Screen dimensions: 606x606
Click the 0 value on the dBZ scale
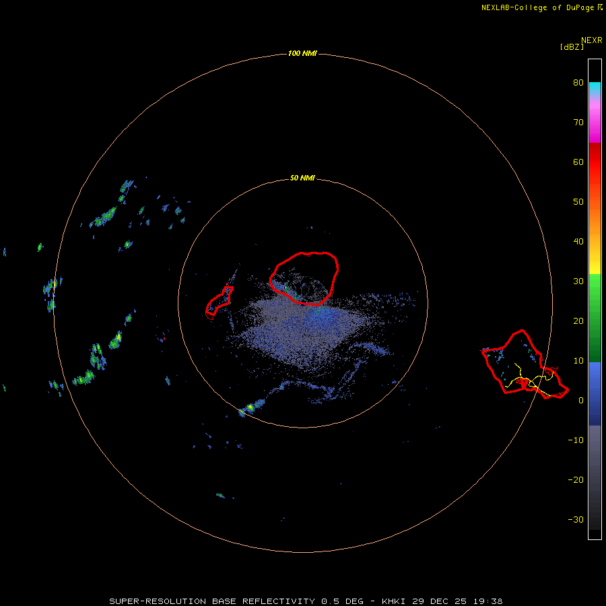(581, 401)
